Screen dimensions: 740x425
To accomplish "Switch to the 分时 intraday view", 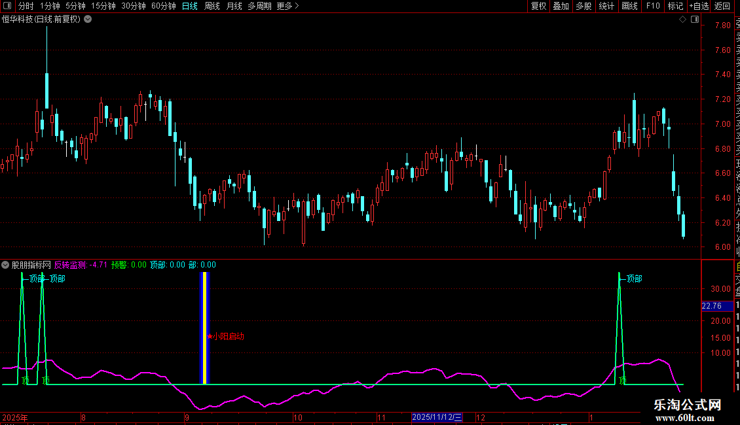I will point(26,6).
